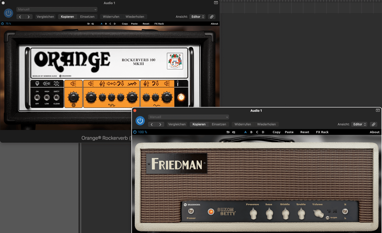Image resolution: width=382 pixels, height=233 pixels.
Task: Open FX Rack in the Orange plugin
Action: (x=159, y=24)
